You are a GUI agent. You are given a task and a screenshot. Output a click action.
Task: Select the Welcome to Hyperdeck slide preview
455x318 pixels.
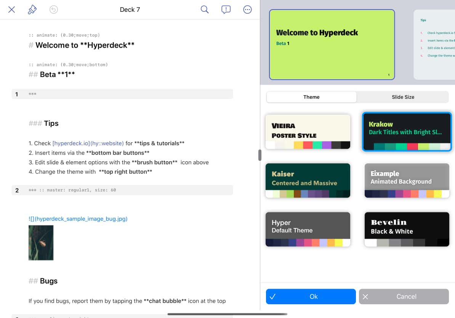pyautogui.click(x=332, y=45)
